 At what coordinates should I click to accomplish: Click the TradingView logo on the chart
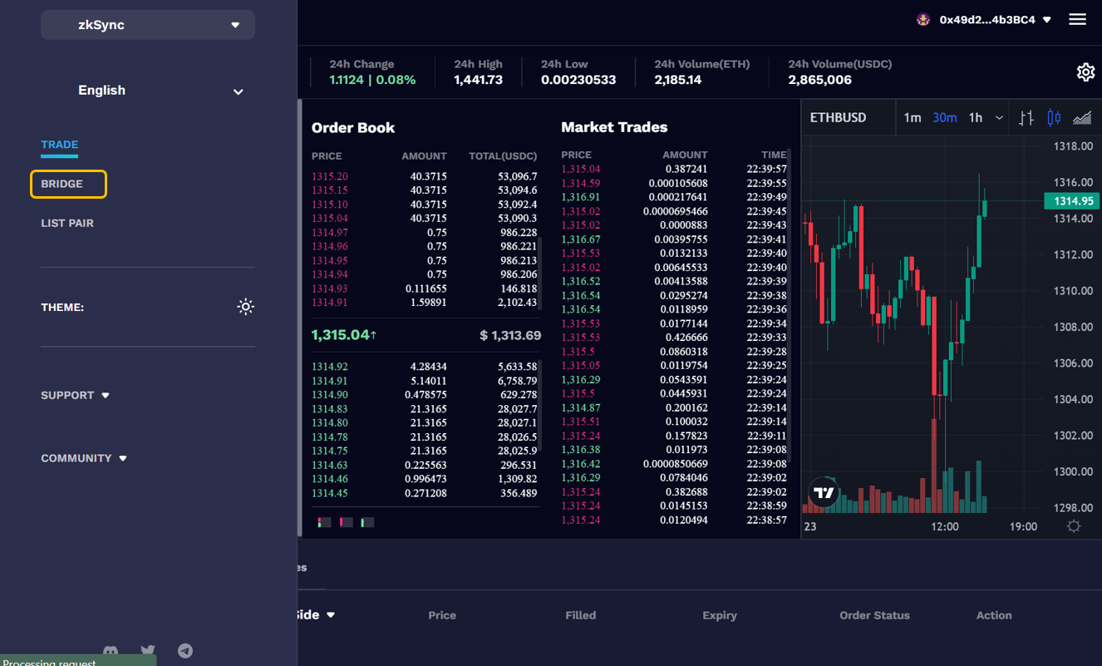tap(824, 493)
